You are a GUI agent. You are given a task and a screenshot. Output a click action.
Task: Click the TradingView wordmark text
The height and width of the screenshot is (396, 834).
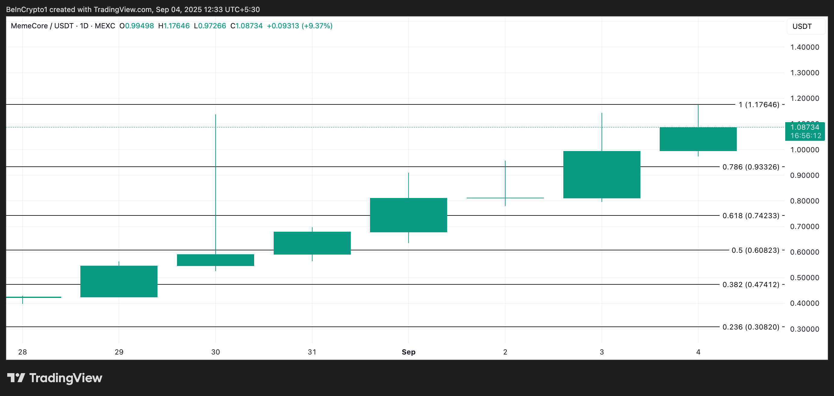click(66, 378)
